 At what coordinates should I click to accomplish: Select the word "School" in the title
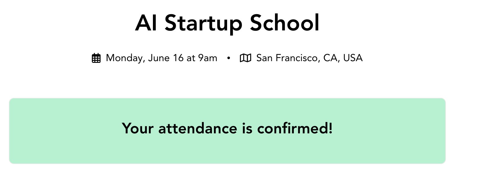(x=284, y=23)
